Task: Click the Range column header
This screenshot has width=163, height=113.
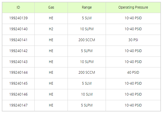Action: point(87,8)
